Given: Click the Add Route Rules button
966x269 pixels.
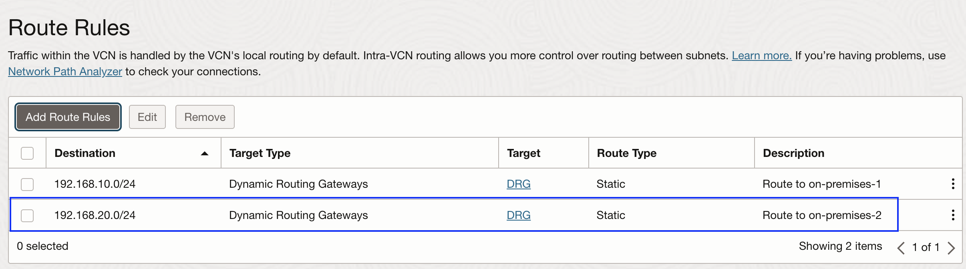Looking at the screenshot, I should click(67, 117).
